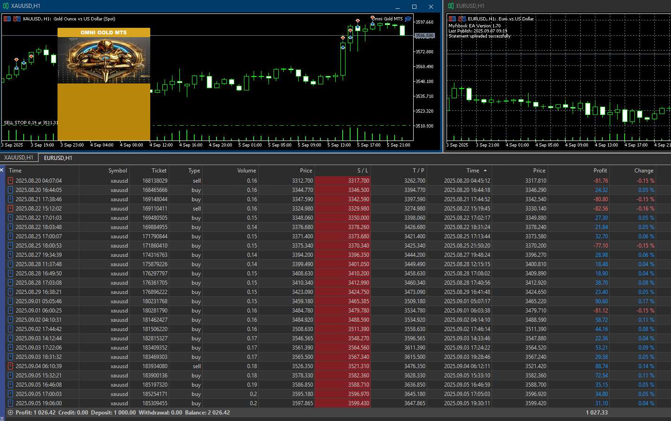Switch to the EURUSD,H1 chart tab

point(58,158)
